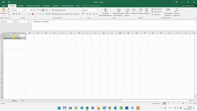Image resolution: width=197 pixels, height=111 pixels.
Task: Click the text orientation icon
Action: click(46, 10)
